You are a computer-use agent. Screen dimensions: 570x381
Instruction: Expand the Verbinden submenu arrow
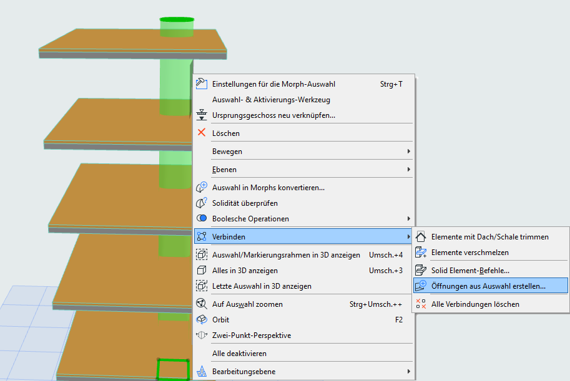(408, 237)
